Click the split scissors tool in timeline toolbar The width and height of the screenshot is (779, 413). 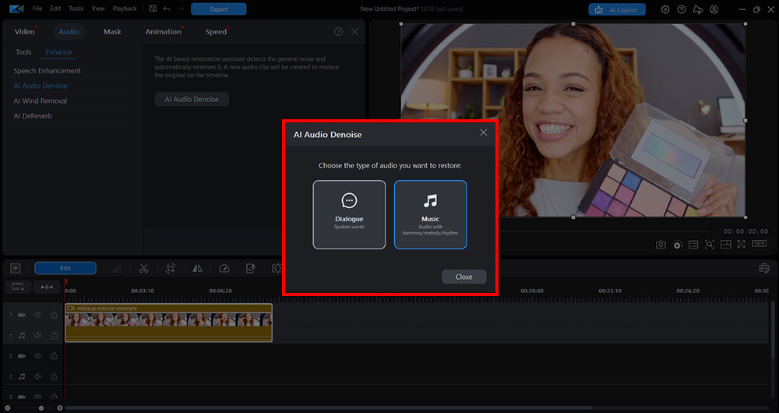(x=144, y=268)
